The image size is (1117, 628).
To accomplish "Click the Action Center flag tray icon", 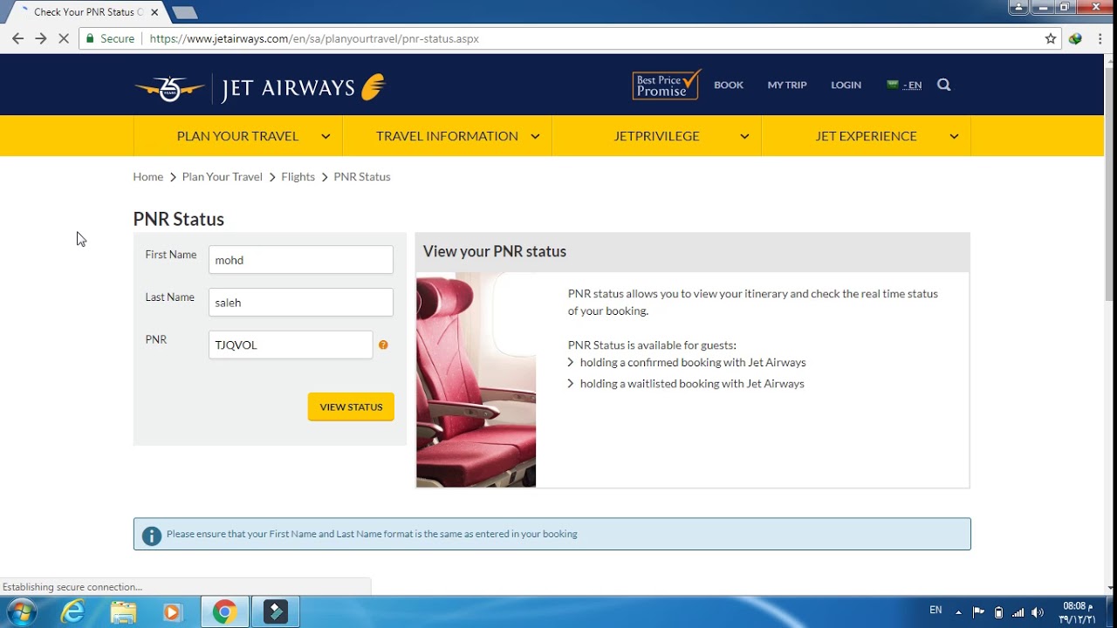I will [x=978, y=612].
